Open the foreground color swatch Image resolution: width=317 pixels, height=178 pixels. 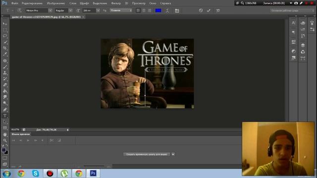pos(3,150)
